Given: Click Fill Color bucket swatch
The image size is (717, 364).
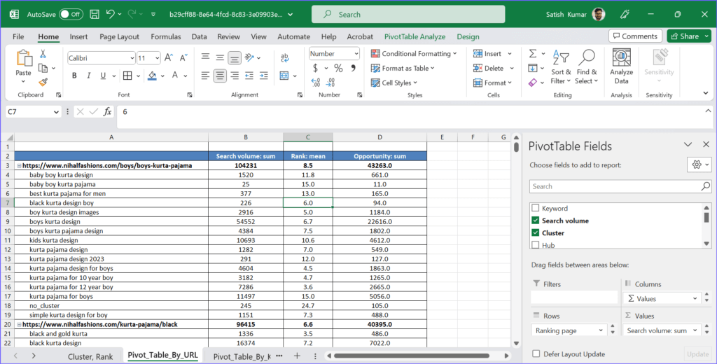Looking at the screenshot, I should coord(152,76).
